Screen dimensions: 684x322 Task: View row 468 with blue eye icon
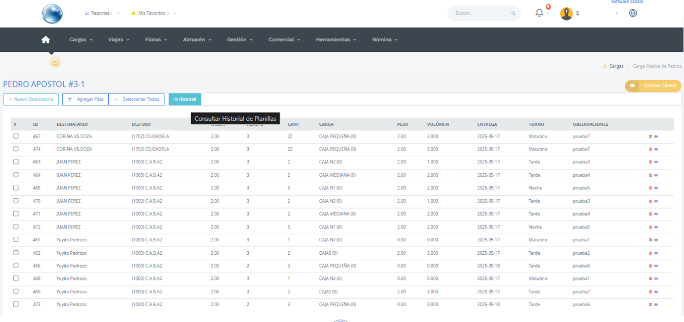click(656, 278)
